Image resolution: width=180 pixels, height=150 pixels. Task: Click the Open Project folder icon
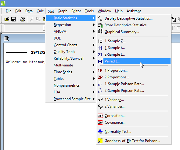(7, 19)
